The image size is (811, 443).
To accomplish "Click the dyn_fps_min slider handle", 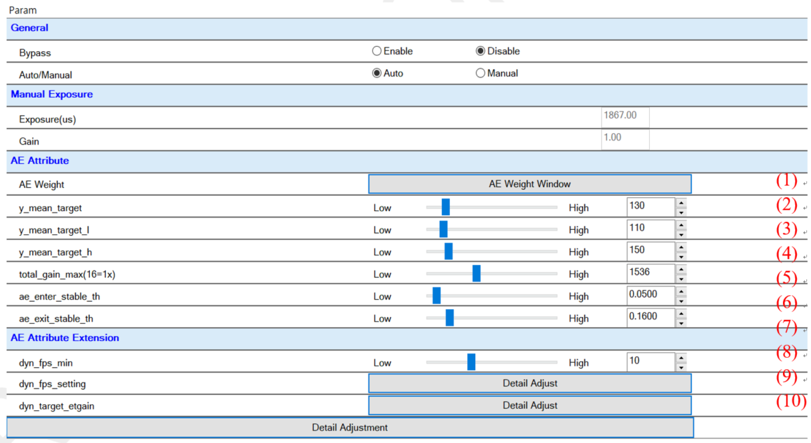I will 471,362.
